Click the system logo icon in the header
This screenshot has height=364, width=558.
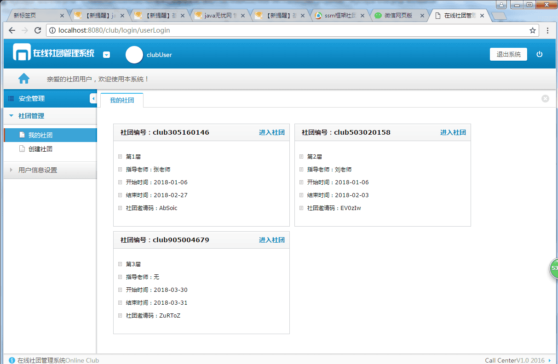[21, 52]
